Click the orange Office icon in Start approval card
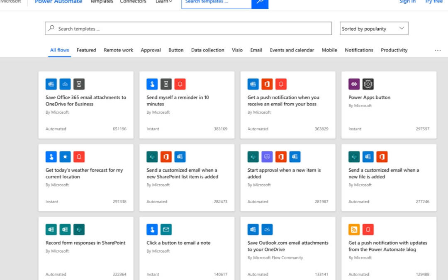The width and height of the screenshot is (448, 280). pos(281,156)
